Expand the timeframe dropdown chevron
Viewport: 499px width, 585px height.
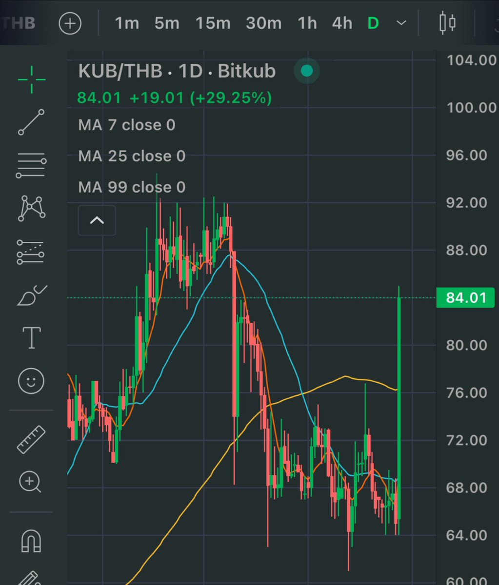click(x=401, y=23)
